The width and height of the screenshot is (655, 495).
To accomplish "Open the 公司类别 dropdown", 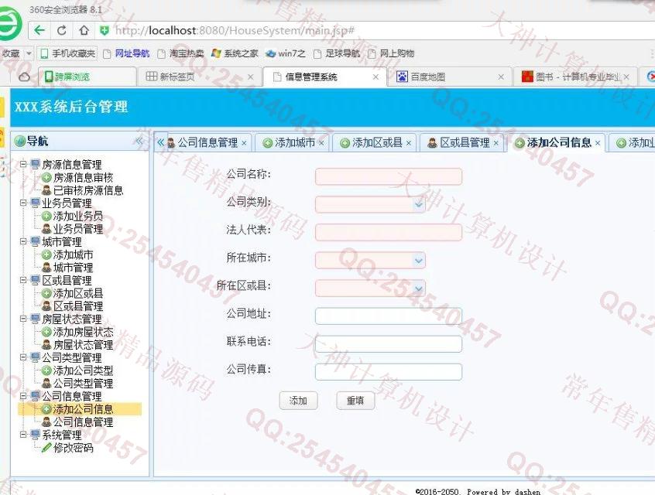I will 419,204.
